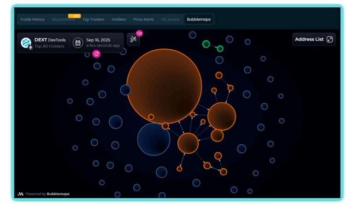Open the Address List panel
This screenshot has height=207, width=354.
(x=314, y=39)
